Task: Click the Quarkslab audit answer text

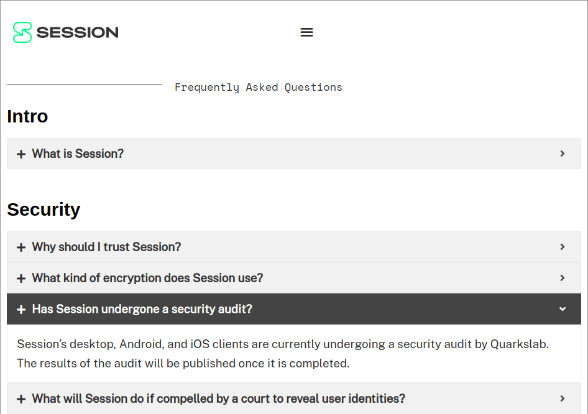Action: [x=283, y=354]
